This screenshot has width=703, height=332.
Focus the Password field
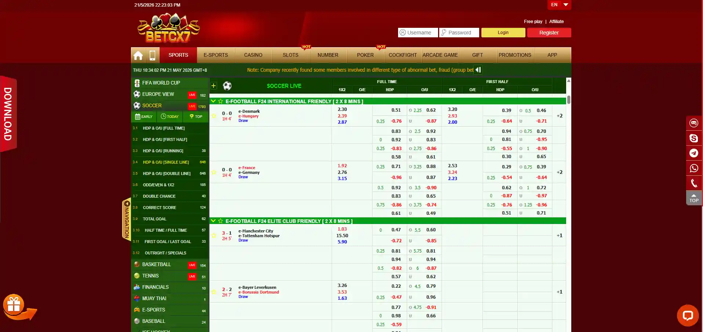pyautogui.click(x=459, y=33)
